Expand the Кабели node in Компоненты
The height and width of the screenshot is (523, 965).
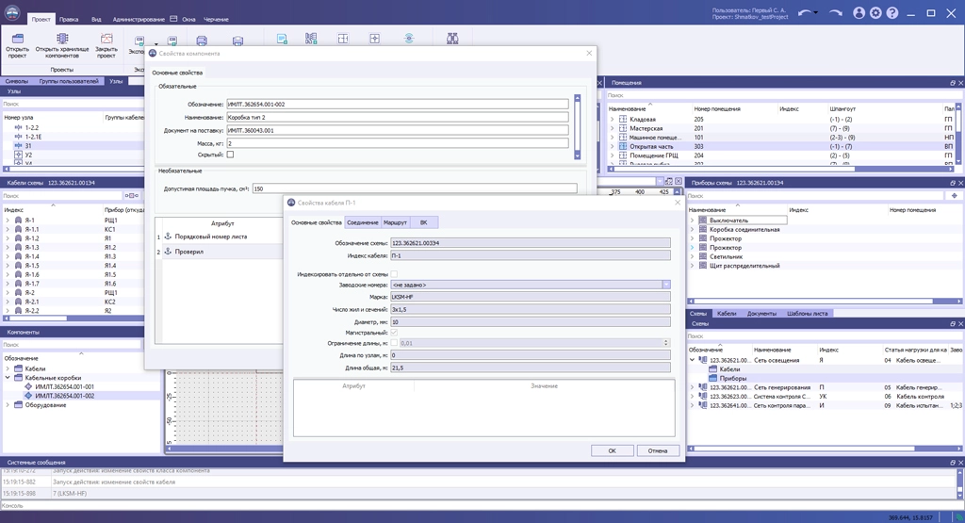click(x=8, y=368)
